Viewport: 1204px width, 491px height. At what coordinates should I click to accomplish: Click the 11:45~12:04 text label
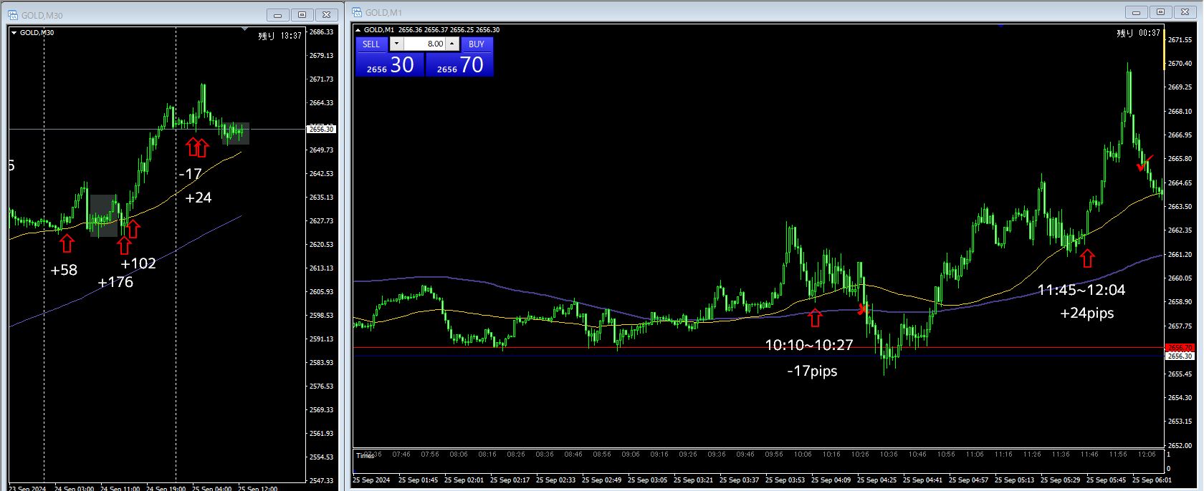[1081, 290]
